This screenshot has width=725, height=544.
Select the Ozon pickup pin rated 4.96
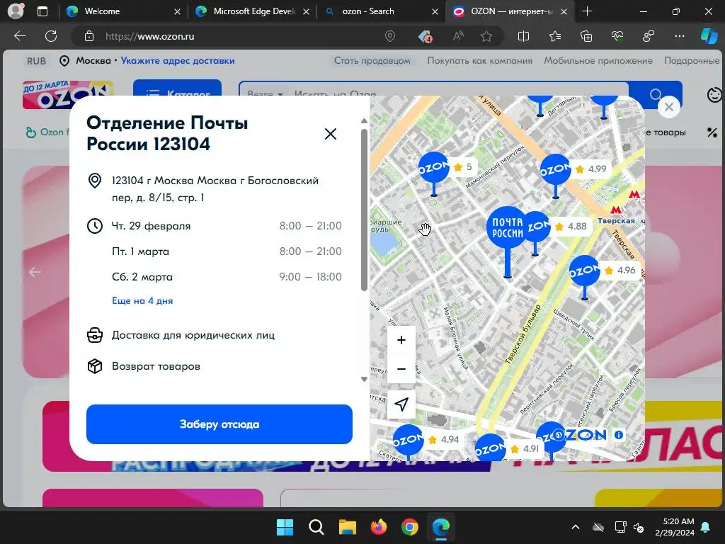584,271
